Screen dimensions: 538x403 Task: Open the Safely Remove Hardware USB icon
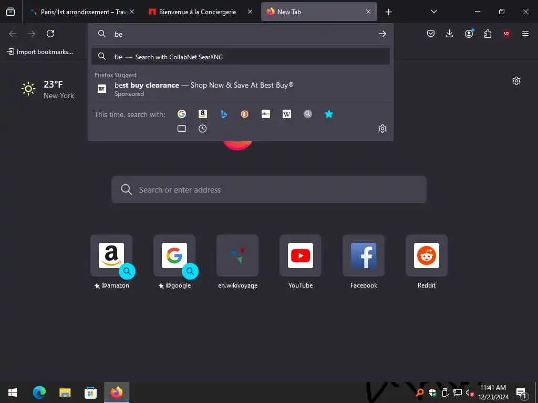(445, 393)
